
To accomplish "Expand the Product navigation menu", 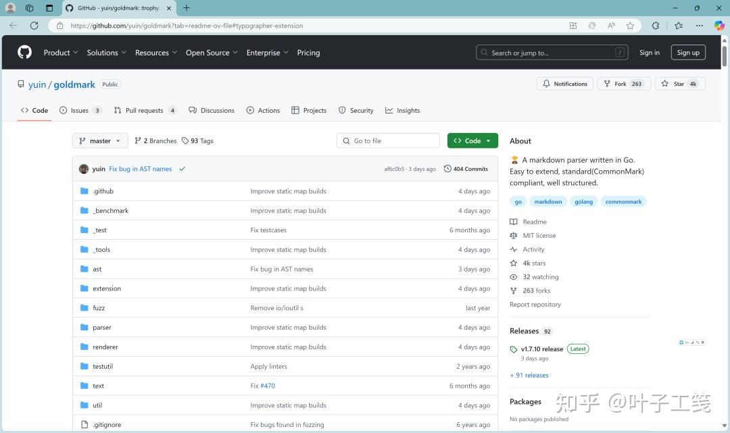I will tap(61, 53).
